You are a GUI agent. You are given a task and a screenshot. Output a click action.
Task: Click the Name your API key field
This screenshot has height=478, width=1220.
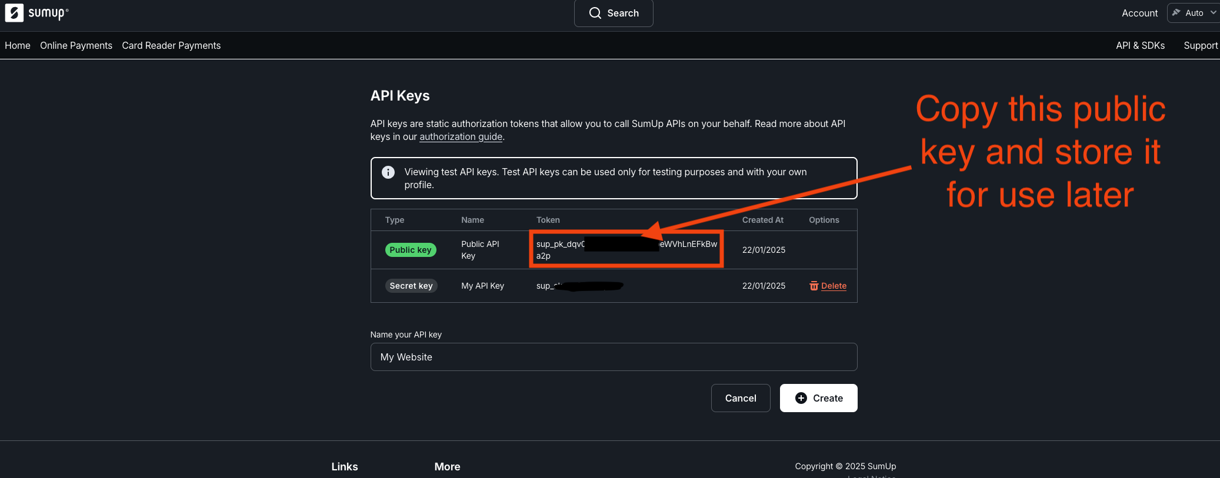614,357
